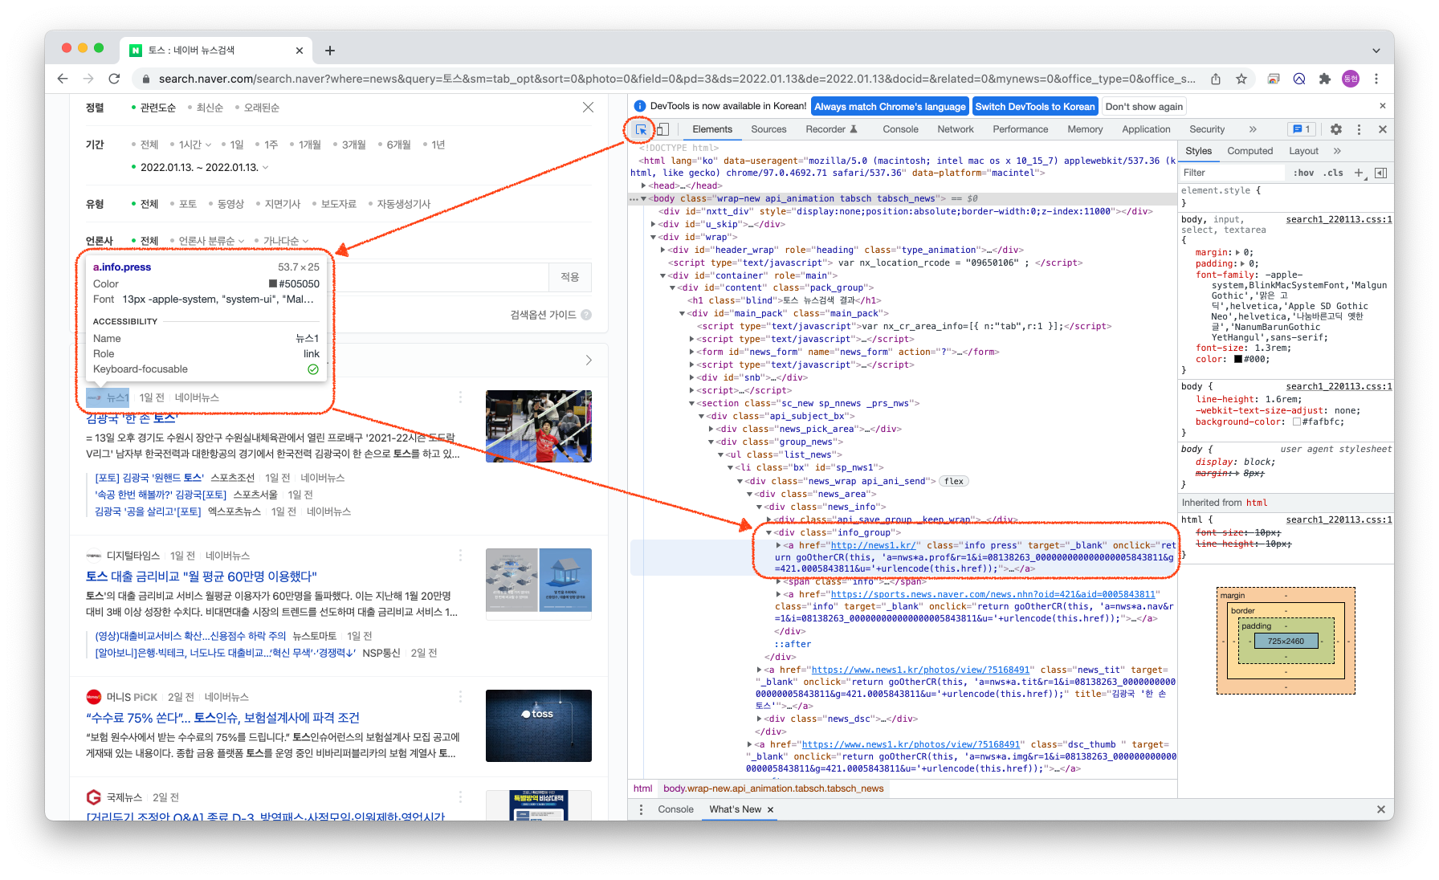This screenshot has width=1439, height=880.
Task: Open the issues counter badge in DevTools
Action: pos(1302,129)
